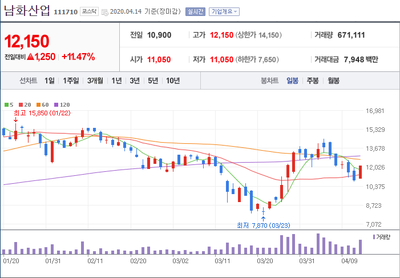Click the stock name 남화산업
This screenshot has height=278, width=400.
click(x=27, y=11)
